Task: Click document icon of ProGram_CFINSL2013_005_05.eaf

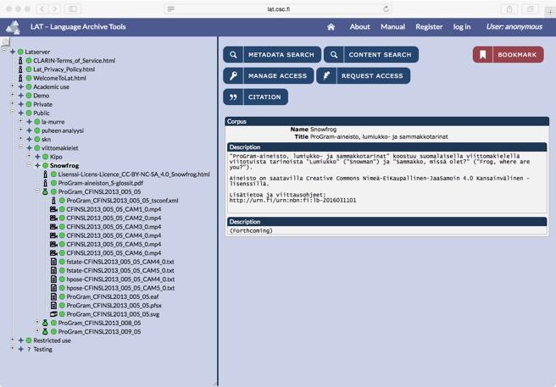Action: coord(53,296)
